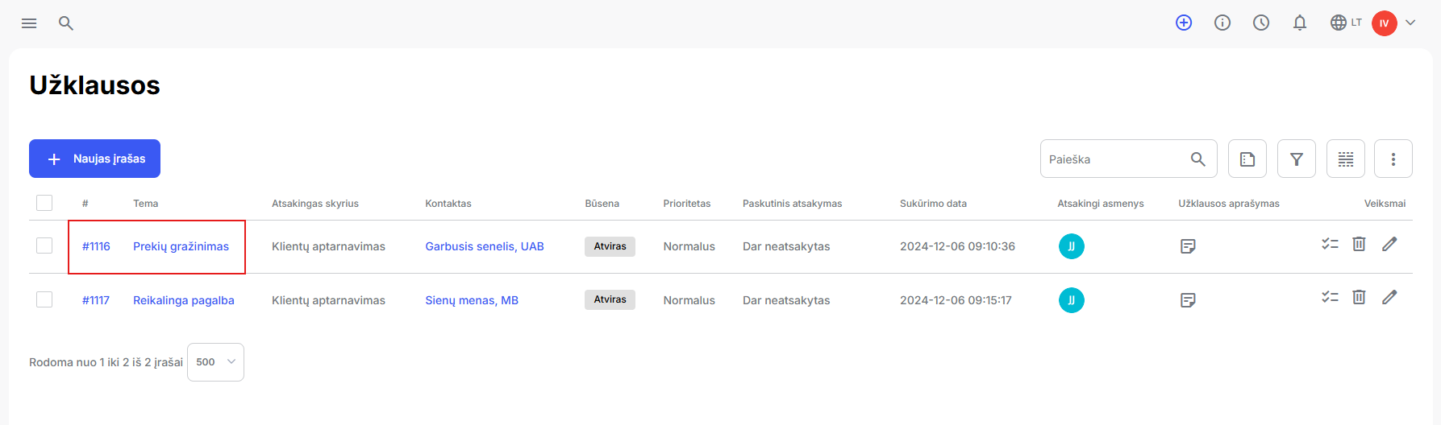
Task: Open the filter funnel button
Action: (1297, 159)
